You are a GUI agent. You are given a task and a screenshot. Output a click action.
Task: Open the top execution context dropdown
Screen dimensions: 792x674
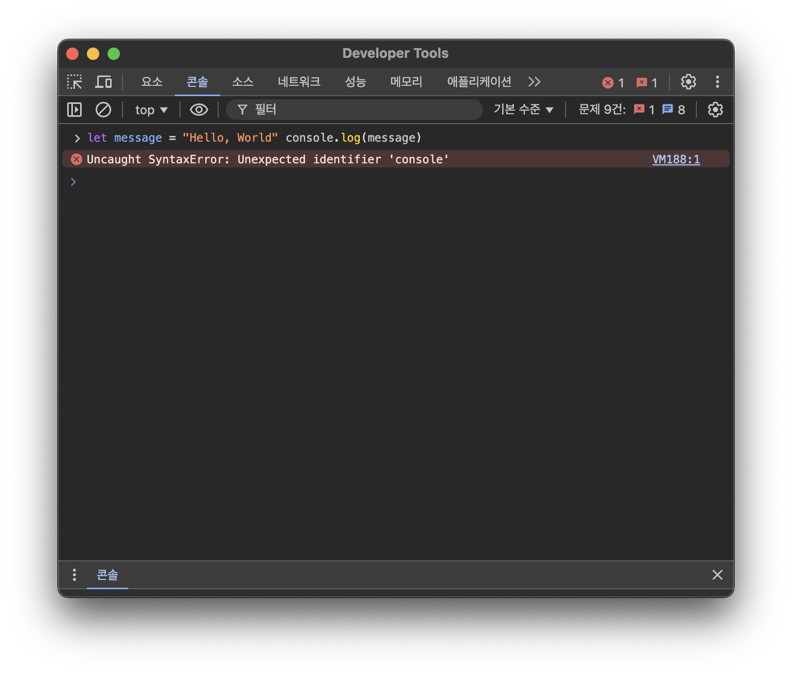[151, 110]
